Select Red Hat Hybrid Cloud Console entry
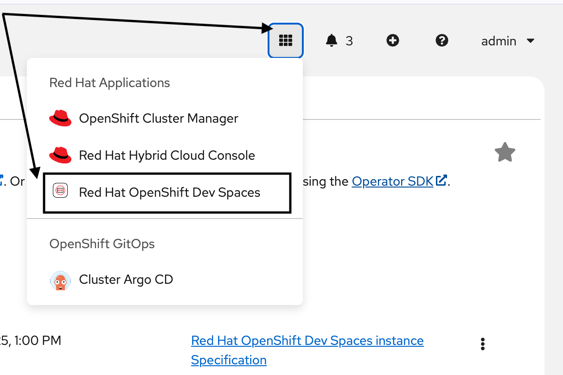 point(167,155)
